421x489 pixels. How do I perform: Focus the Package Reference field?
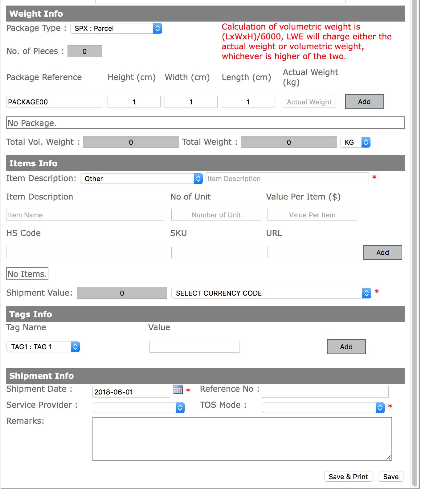[54, 102]
